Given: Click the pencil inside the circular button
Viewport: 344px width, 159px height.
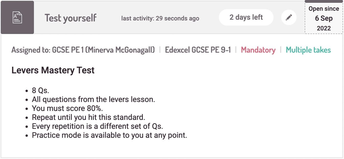Looking at the screenshot, I should (289, 17).
